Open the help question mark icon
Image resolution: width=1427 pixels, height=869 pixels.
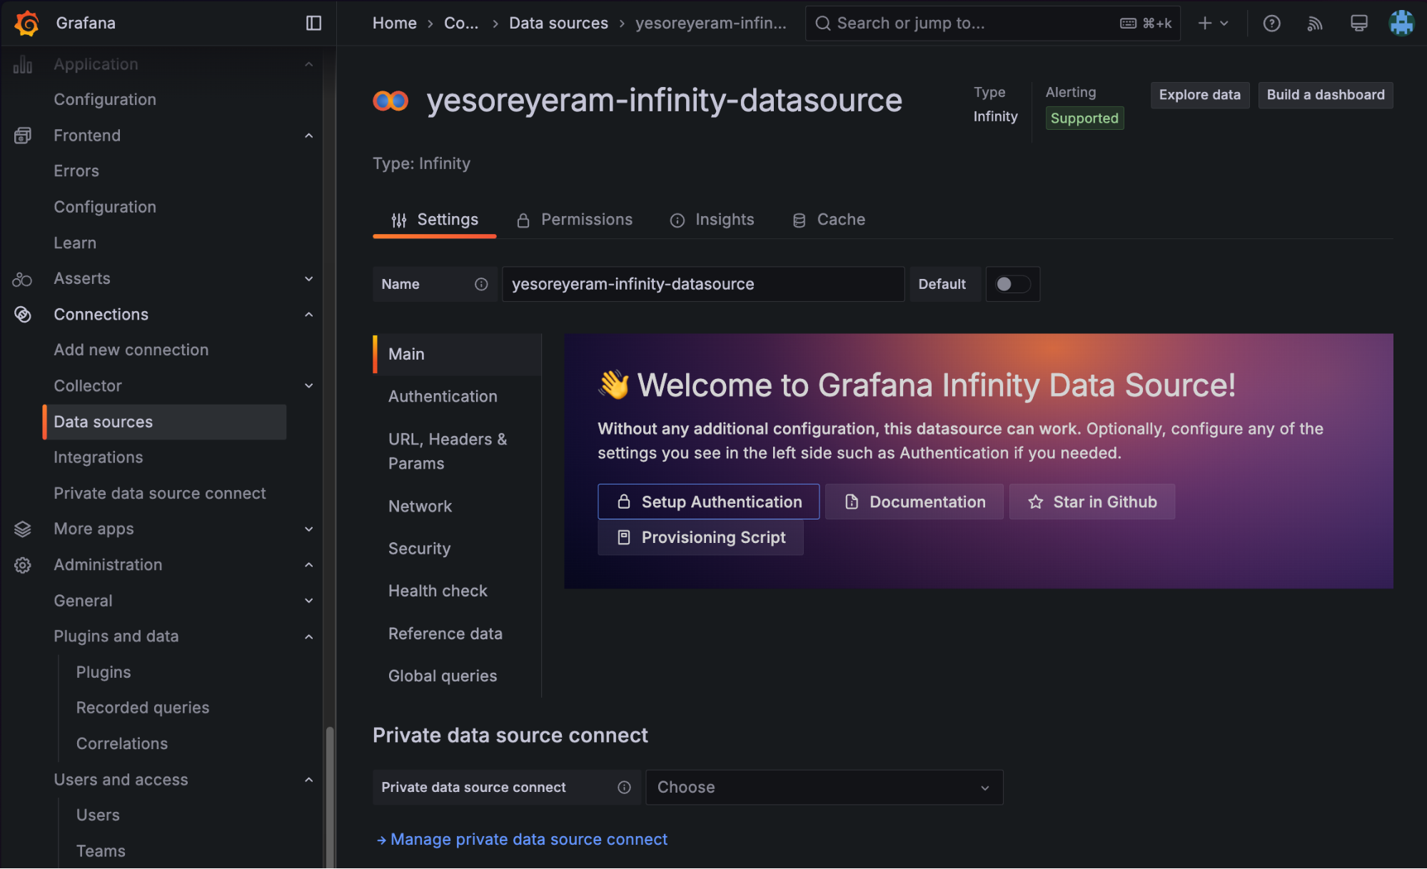pos(1271,23)
